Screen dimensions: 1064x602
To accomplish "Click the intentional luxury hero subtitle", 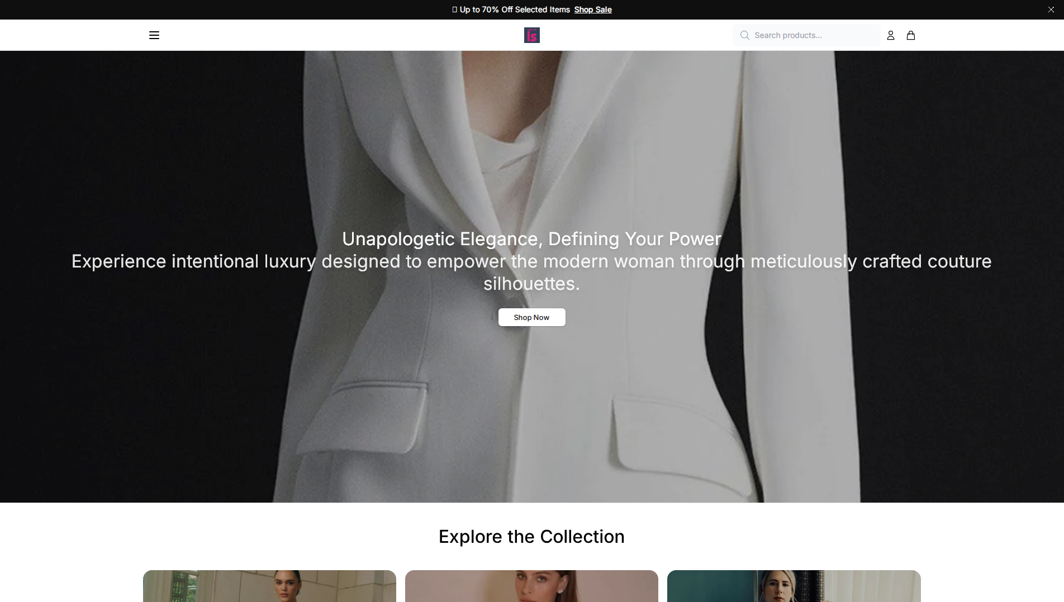I will pyautogui.click(x=531, y=273).
